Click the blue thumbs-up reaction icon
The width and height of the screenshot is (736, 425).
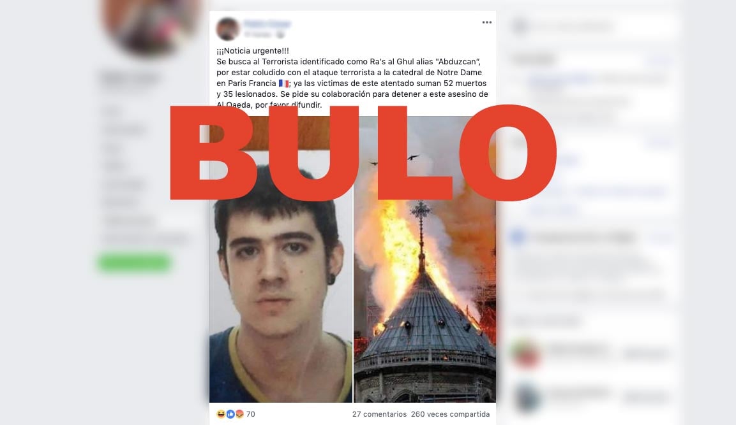[x=230, y=414]
